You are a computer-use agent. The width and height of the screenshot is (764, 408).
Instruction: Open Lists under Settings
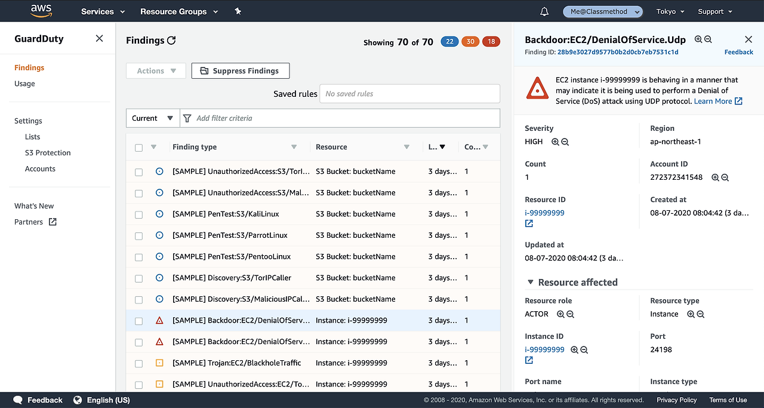(32, 137)
